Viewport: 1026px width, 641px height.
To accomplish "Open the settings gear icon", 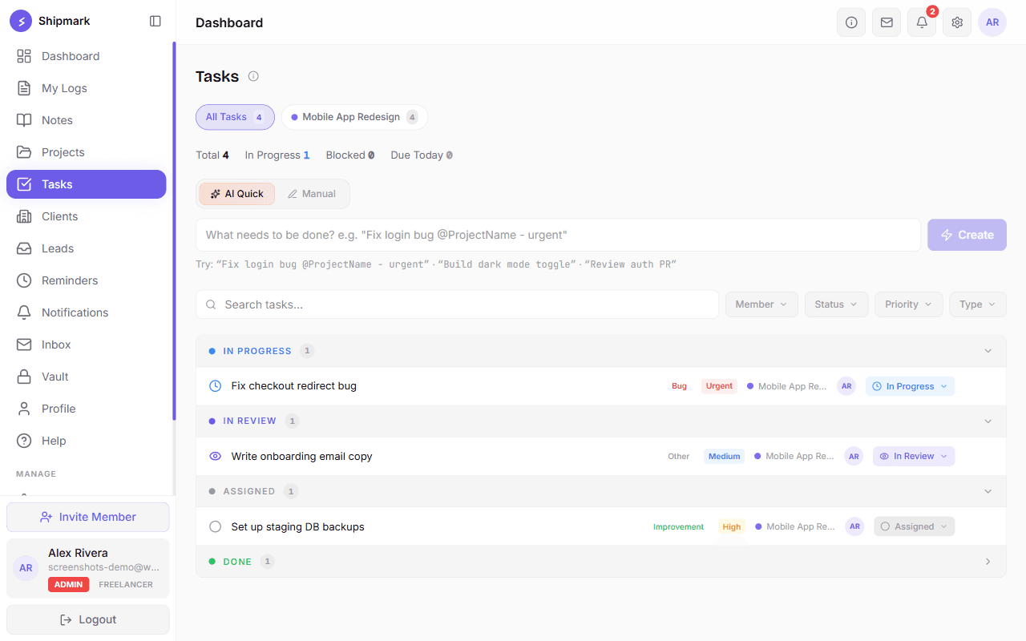I will pyautogui.click(x=957, y=22).
